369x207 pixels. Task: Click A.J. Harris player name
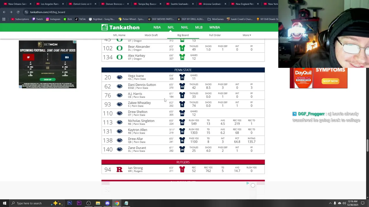tap(135, 94)
